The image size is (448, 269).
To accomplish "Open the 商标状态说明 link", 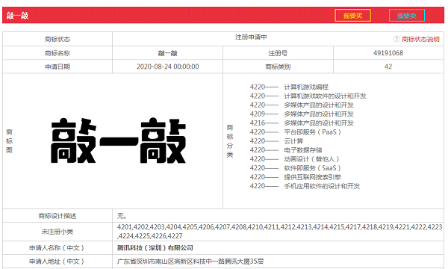I will (x=420, y=39).
